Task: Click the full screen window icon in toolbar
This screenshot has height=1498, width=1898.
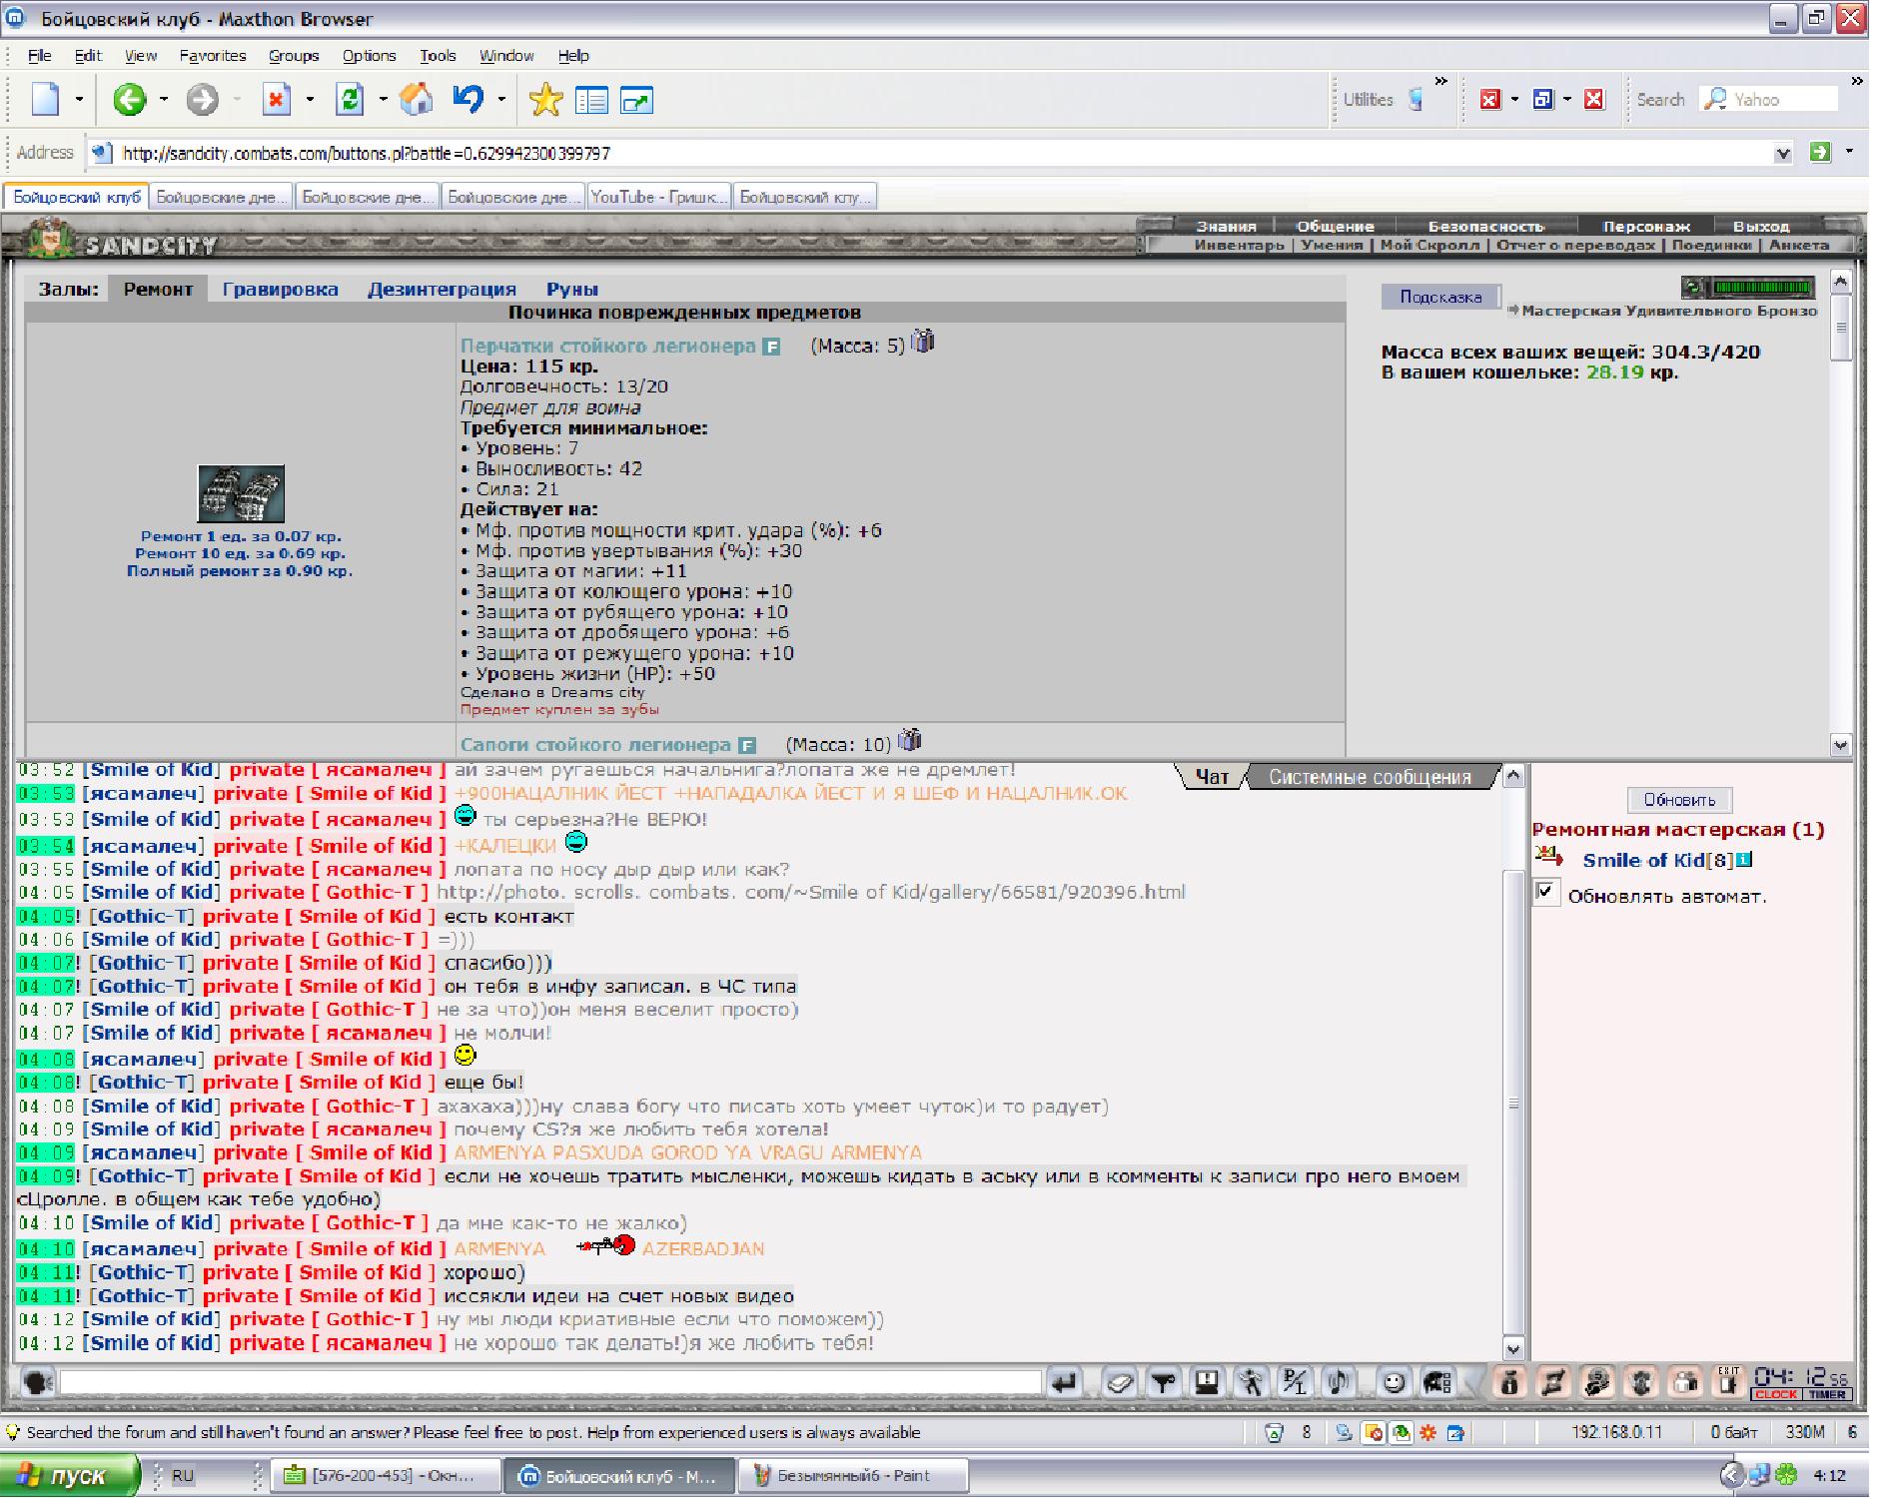Action: (x=636, y=100)
